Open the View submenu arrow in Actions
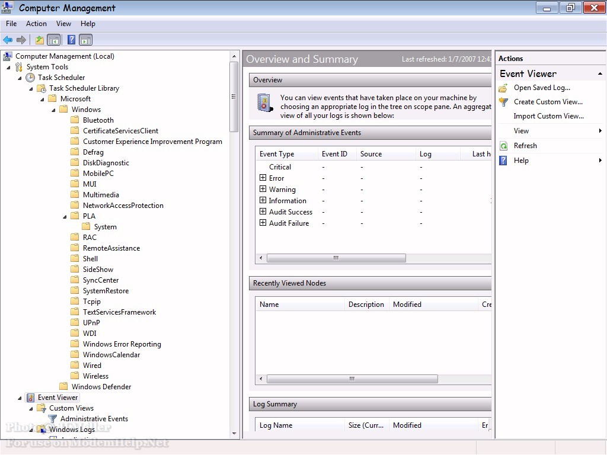Screen dimensions: 607x455 point(600,131)
